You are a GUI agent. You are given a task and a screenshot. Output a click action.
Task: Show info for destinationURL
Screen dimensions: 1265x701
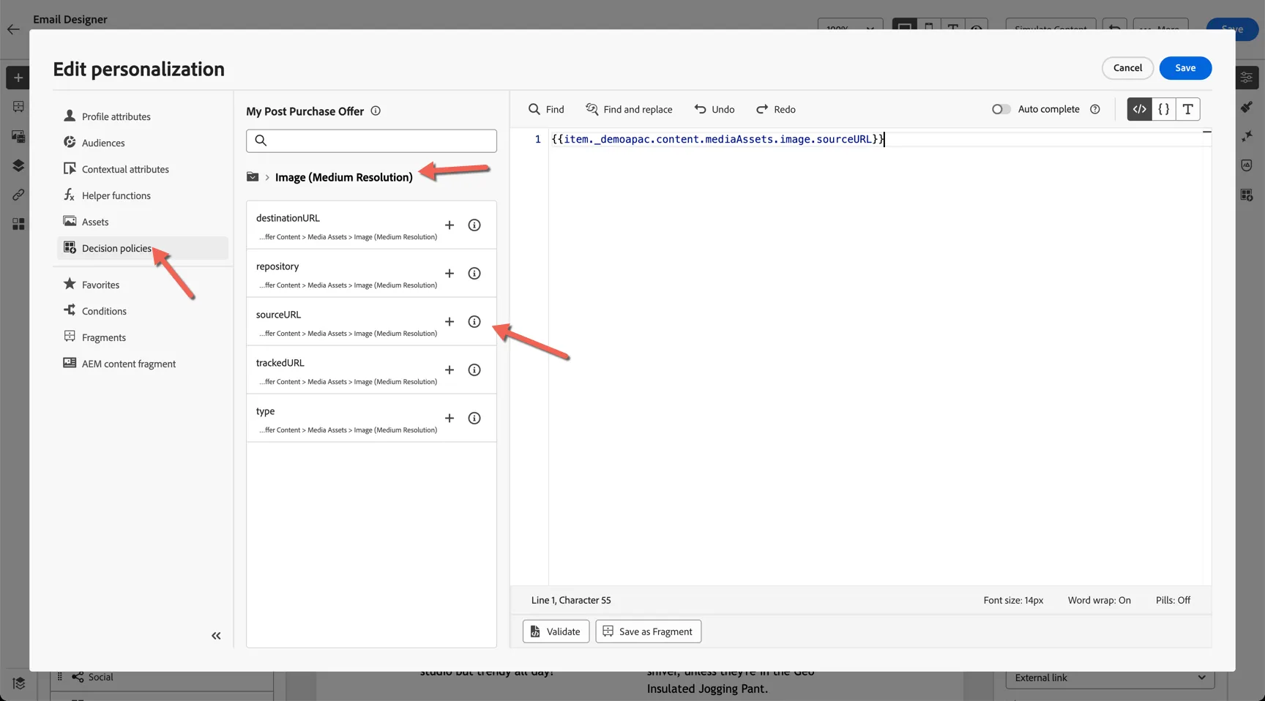pos(474,225)
